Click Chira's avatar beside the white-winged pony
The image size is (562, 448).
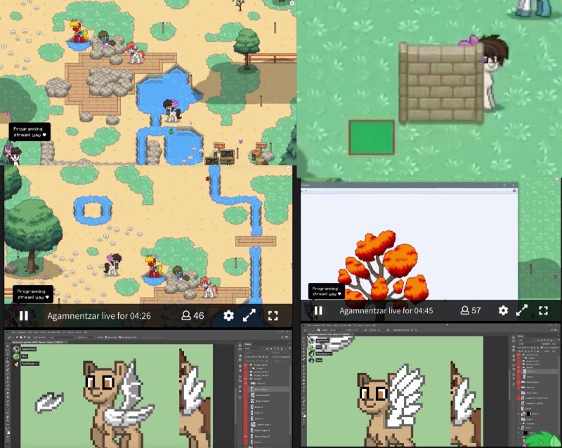coord(311,347)
